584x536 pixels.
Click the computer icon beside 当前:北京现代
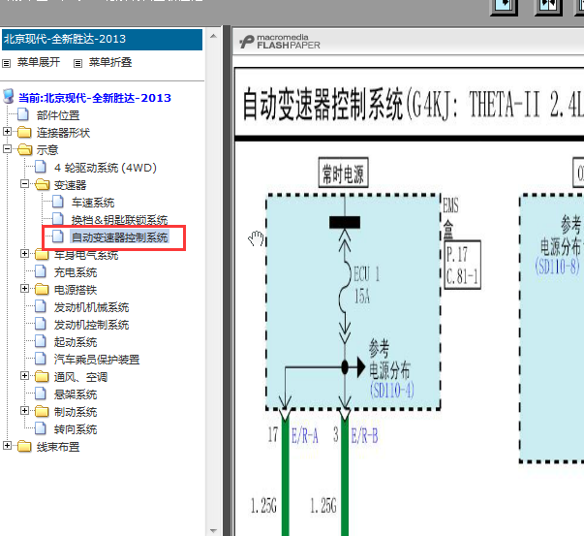pos(9,96)
